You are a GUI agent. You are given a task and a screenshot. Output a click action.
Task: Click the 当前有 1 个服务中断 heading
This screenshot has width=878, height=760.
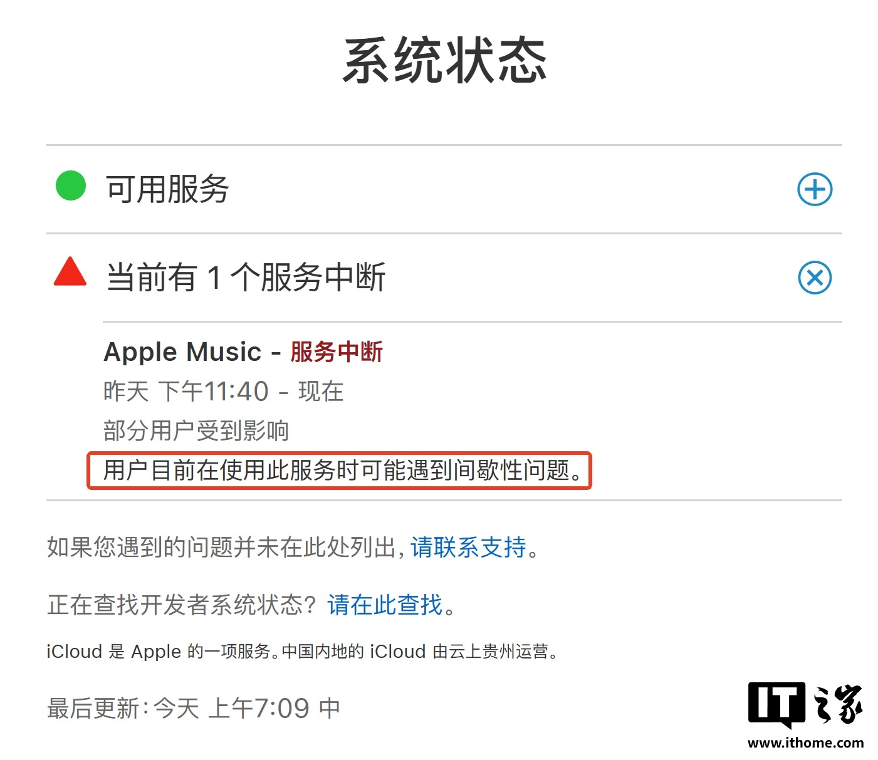pyautogui.click(x=246, y=278)
